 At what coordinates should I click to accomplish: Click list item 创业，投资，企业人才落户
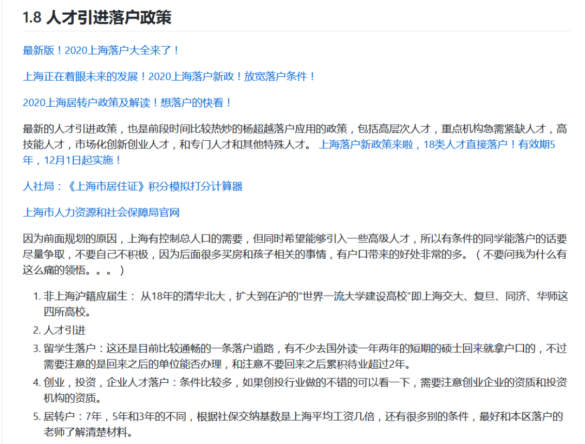305,390
